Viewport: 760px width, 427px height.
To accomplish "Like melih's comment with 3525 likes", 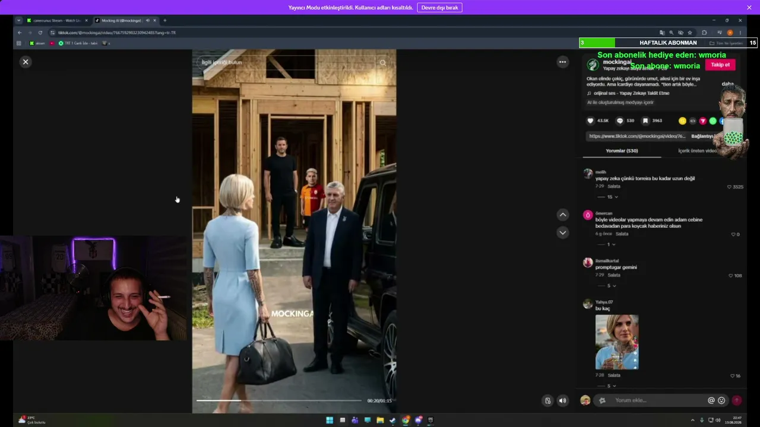I will point(730,187).
